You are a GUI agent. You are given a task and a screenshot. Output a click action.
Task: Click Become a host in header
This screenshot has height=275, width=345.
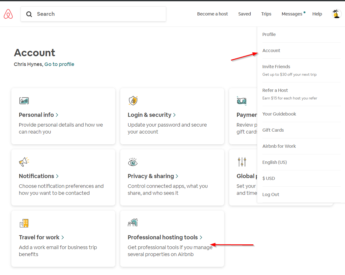point(212,14)
